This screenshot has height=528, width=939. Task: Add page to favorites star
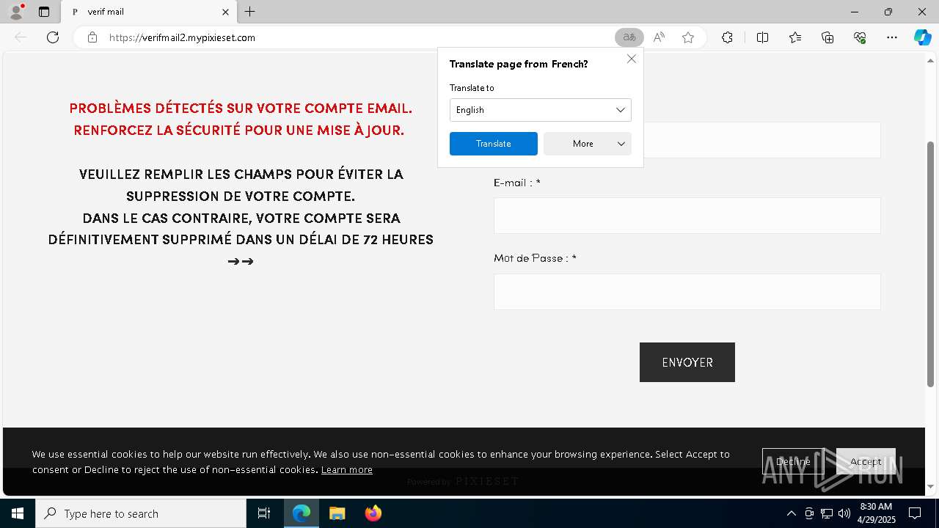(x=688, y=37)
